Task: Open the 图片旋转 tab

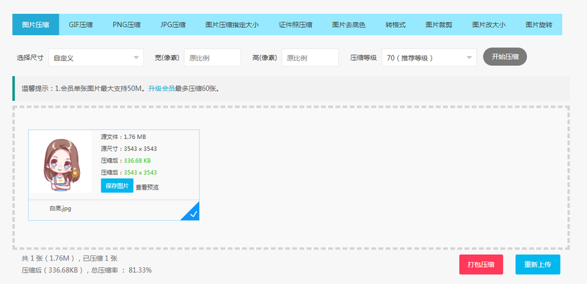Action: (x=539, y=25)
